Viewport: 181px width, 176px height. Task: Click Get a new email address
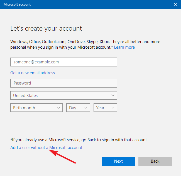pyautogui.click(x=33, y=73)
